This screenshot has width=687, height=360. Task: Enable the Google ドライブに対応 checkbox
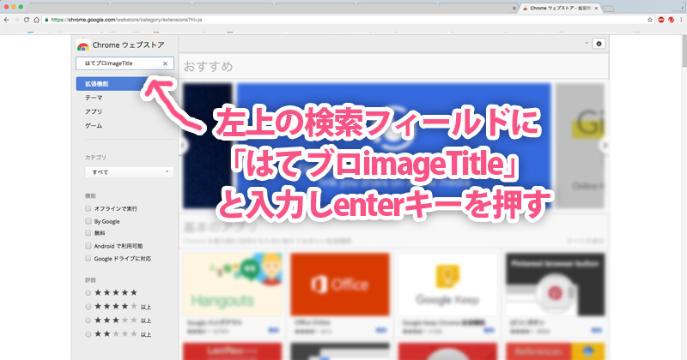pos(88,259)
